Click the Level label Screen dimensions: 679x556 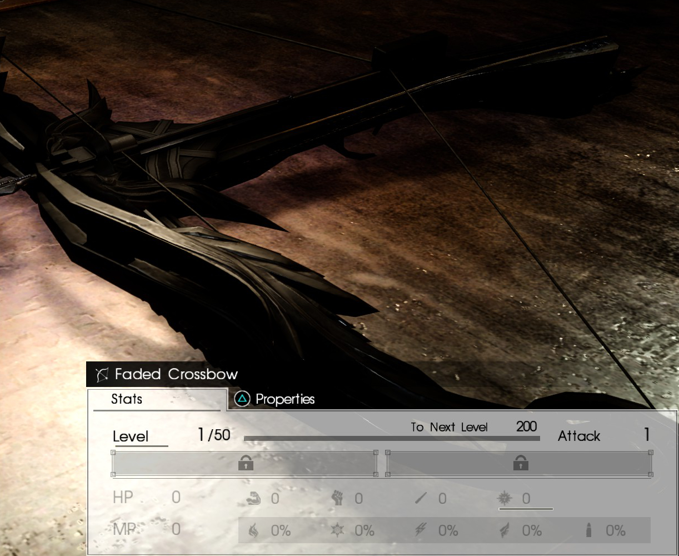pyautogui.click(x=131, y=436)
